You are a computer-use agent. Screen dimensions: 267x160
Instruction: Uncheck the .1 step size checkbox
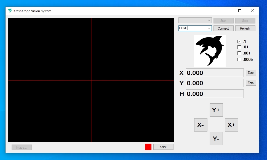point(239,41)
